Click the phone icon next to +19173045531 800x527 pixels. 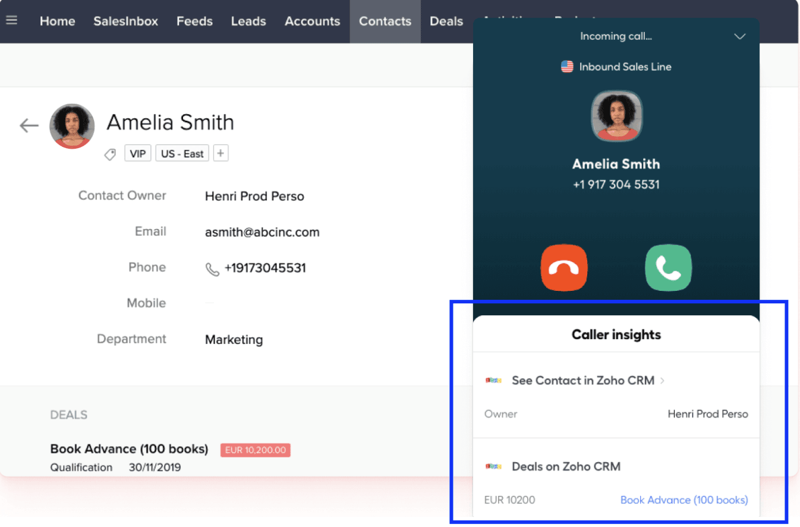click(212, 269)
